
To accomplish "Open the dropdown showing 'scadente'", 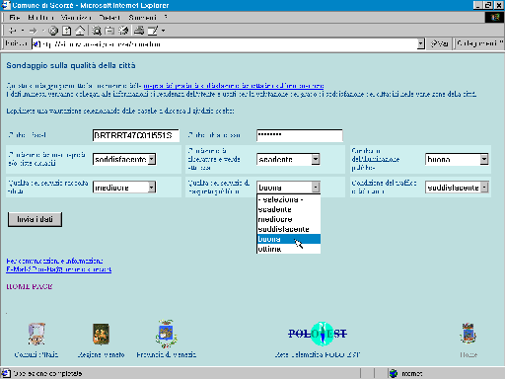I will tap(288, 159).
